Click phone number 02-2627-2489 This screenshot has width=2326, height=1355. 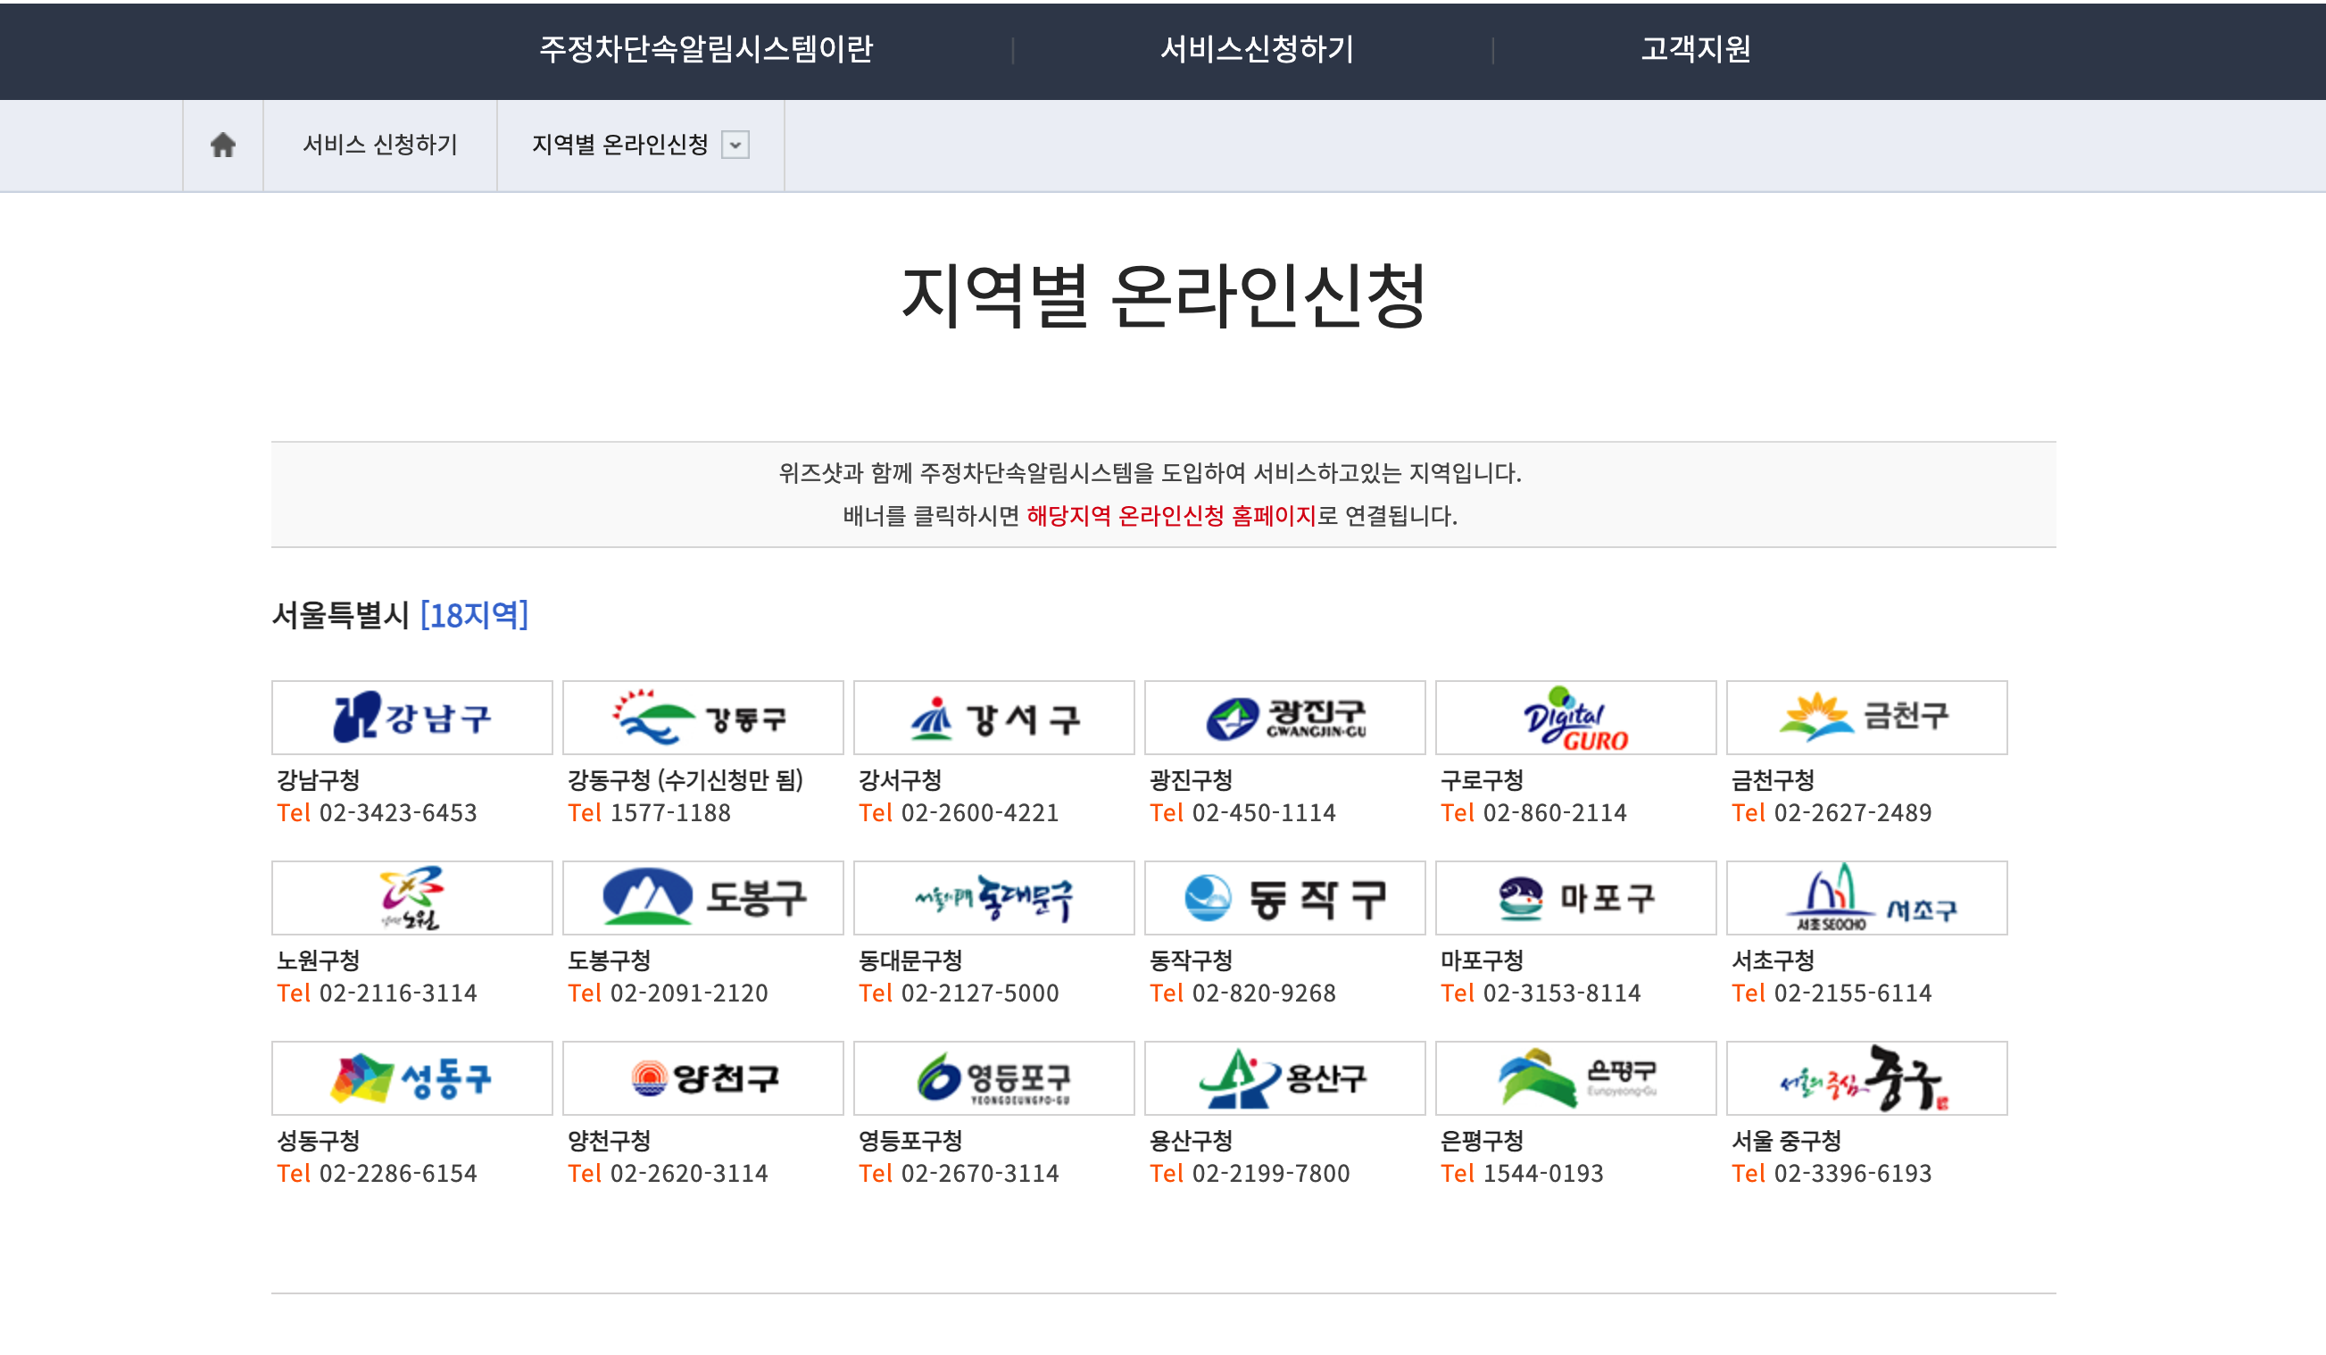[x=1852, y=812]
